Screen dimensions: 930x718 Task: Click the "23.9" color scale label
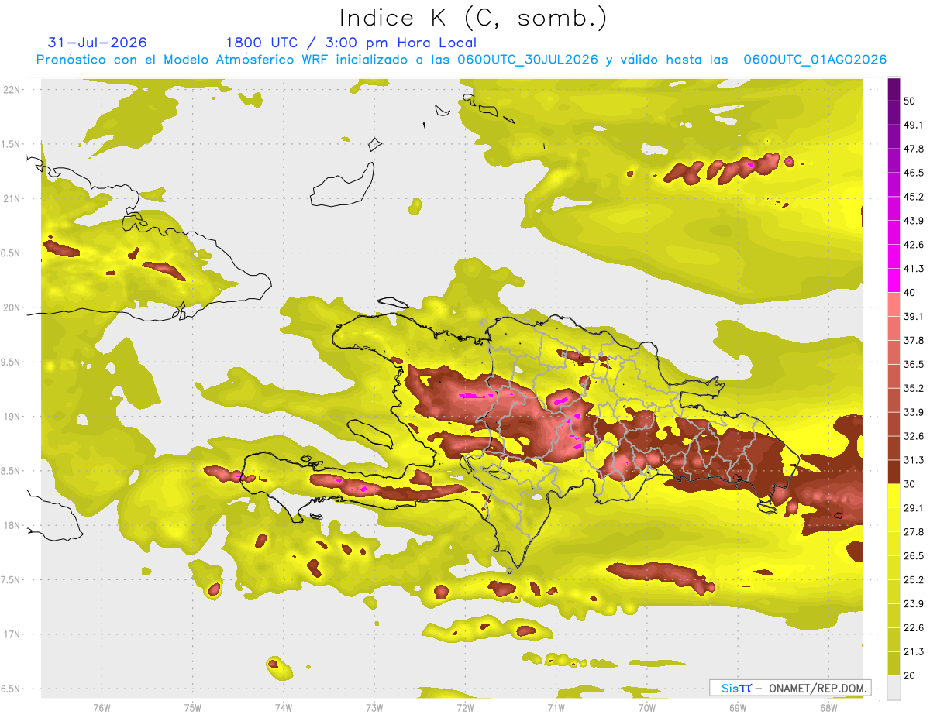[x=912, y=603]
